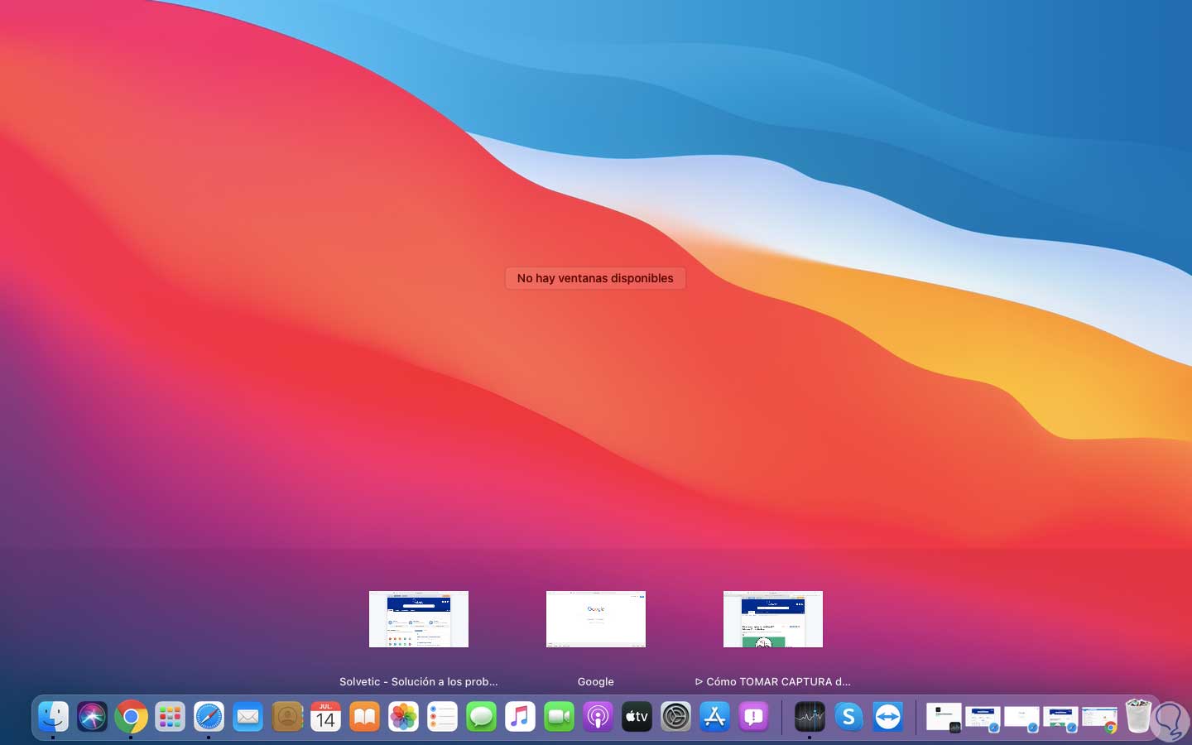The image size is (1192, 745).
Task: Open Calendar showing JUL 14
Action: [326, 717]
